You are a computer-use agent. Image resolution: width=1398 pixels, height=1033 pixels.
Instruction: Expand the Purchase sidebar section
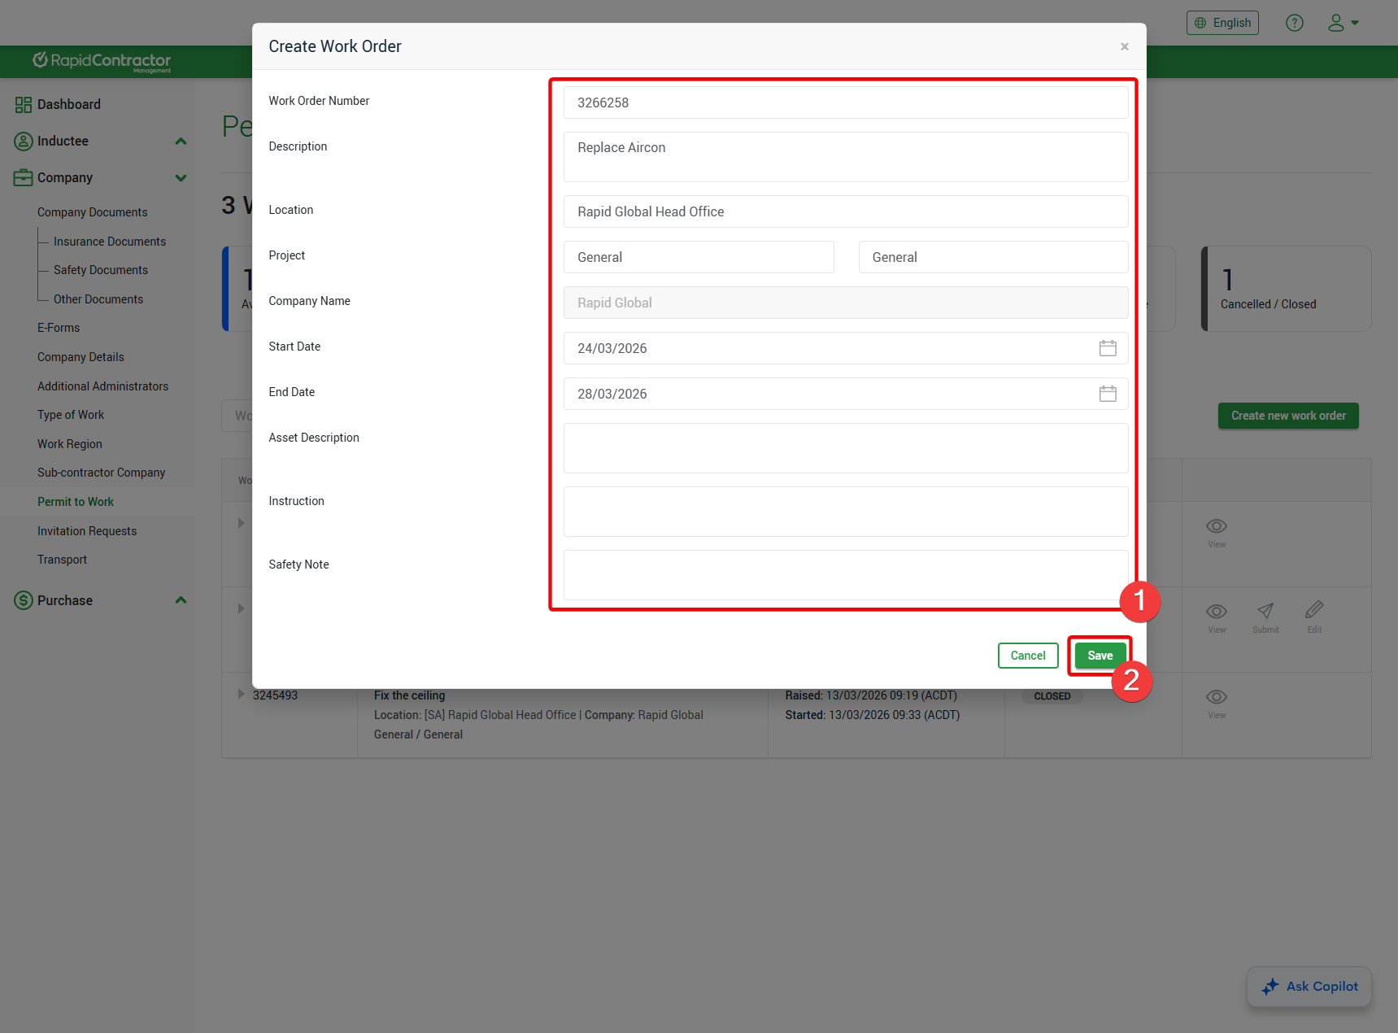(x=181, y=600)
